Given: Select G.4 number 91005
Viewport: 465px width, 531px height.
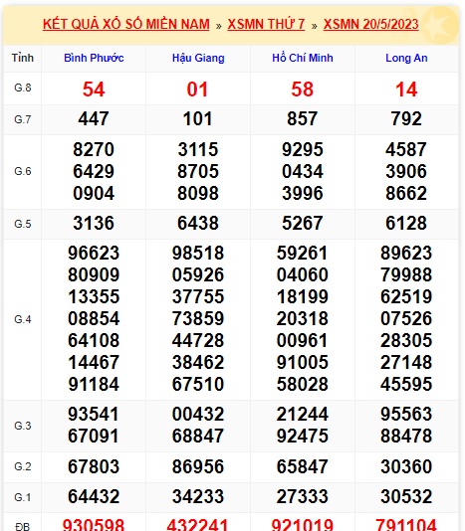Looking at the screenshot, I should [302, 362].
